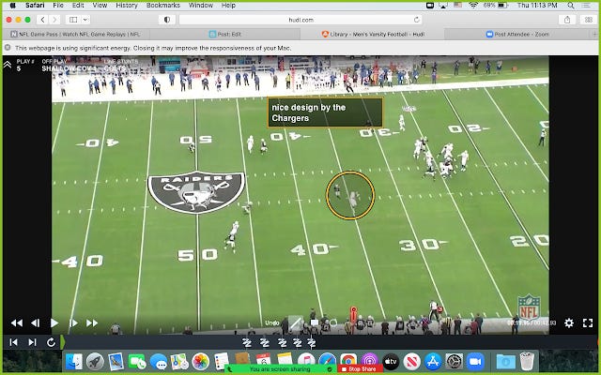Click the last drawing marker on timeline

pyautogui.click(x=311, y=342)
